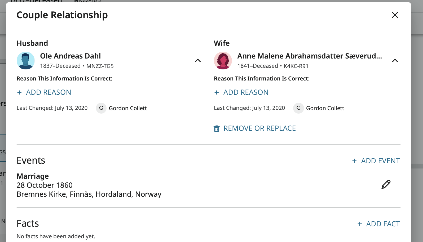
Task: Open Anne Malene Abrahamsdatter Sæverud's name link
Action: click(x=309, y=56)
